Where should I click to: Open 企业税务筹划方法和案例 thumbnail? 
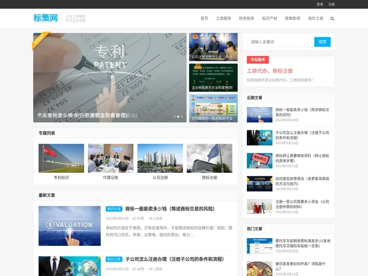tap(213, 78)
